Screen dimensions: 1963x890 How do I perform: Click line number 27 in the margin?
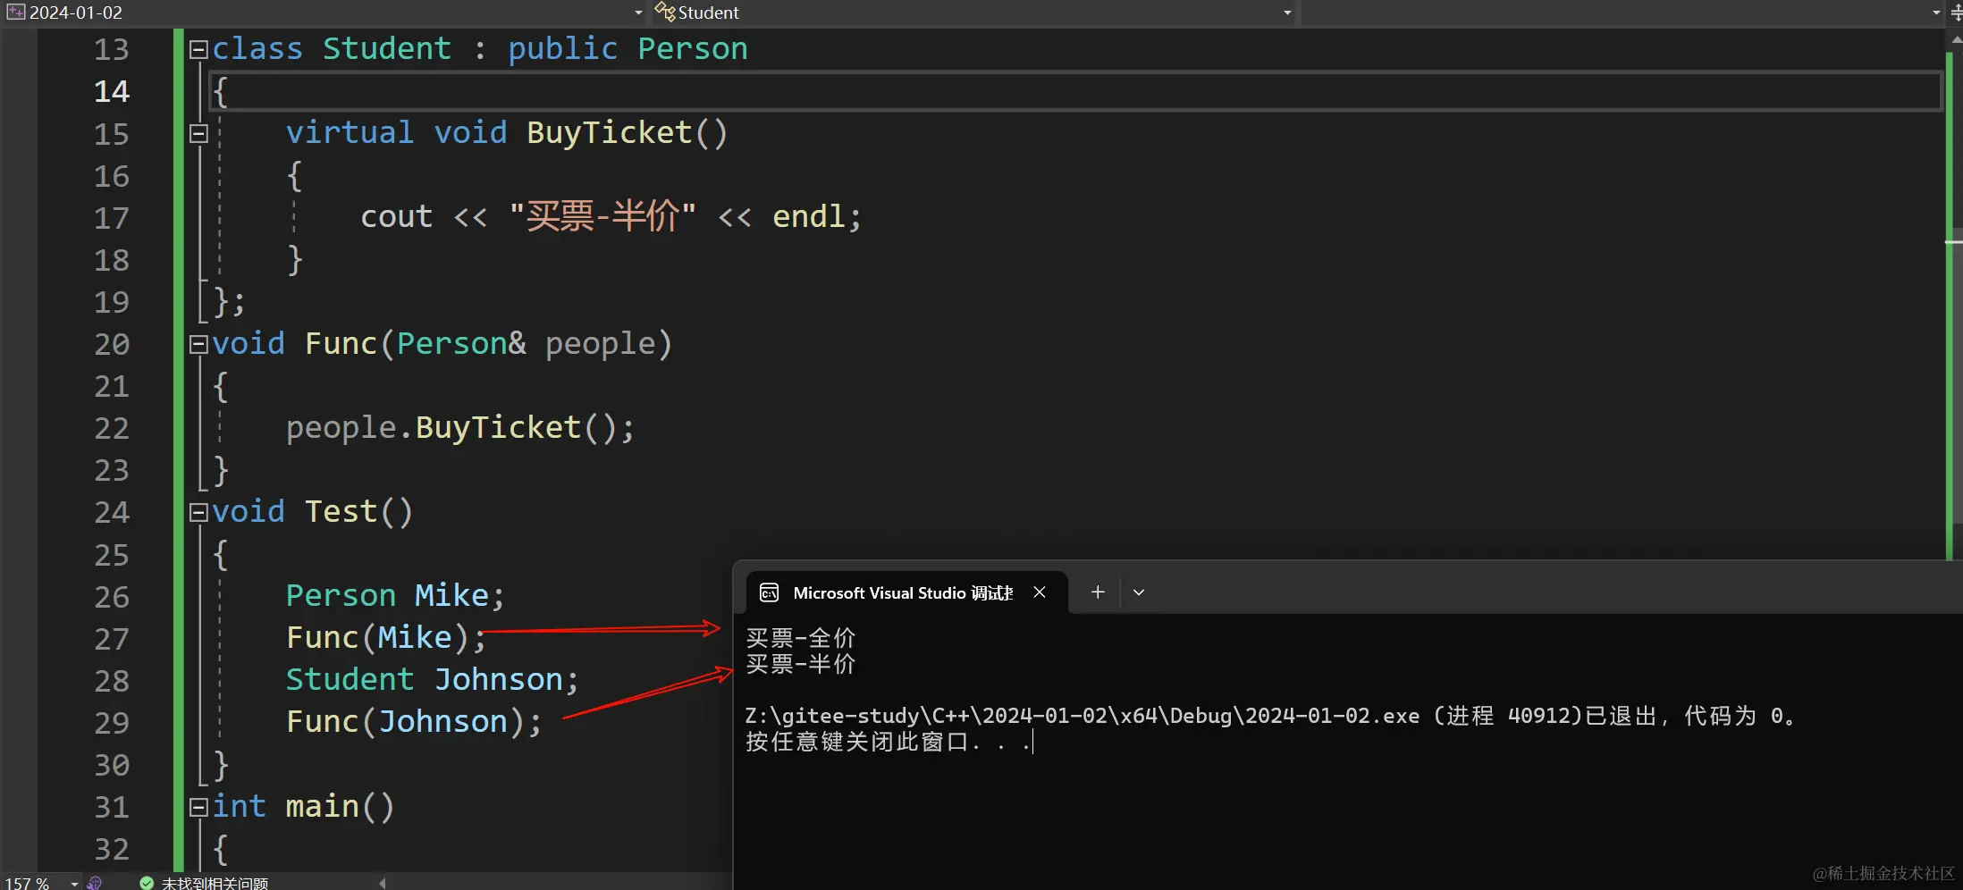(x=112, y=639)
